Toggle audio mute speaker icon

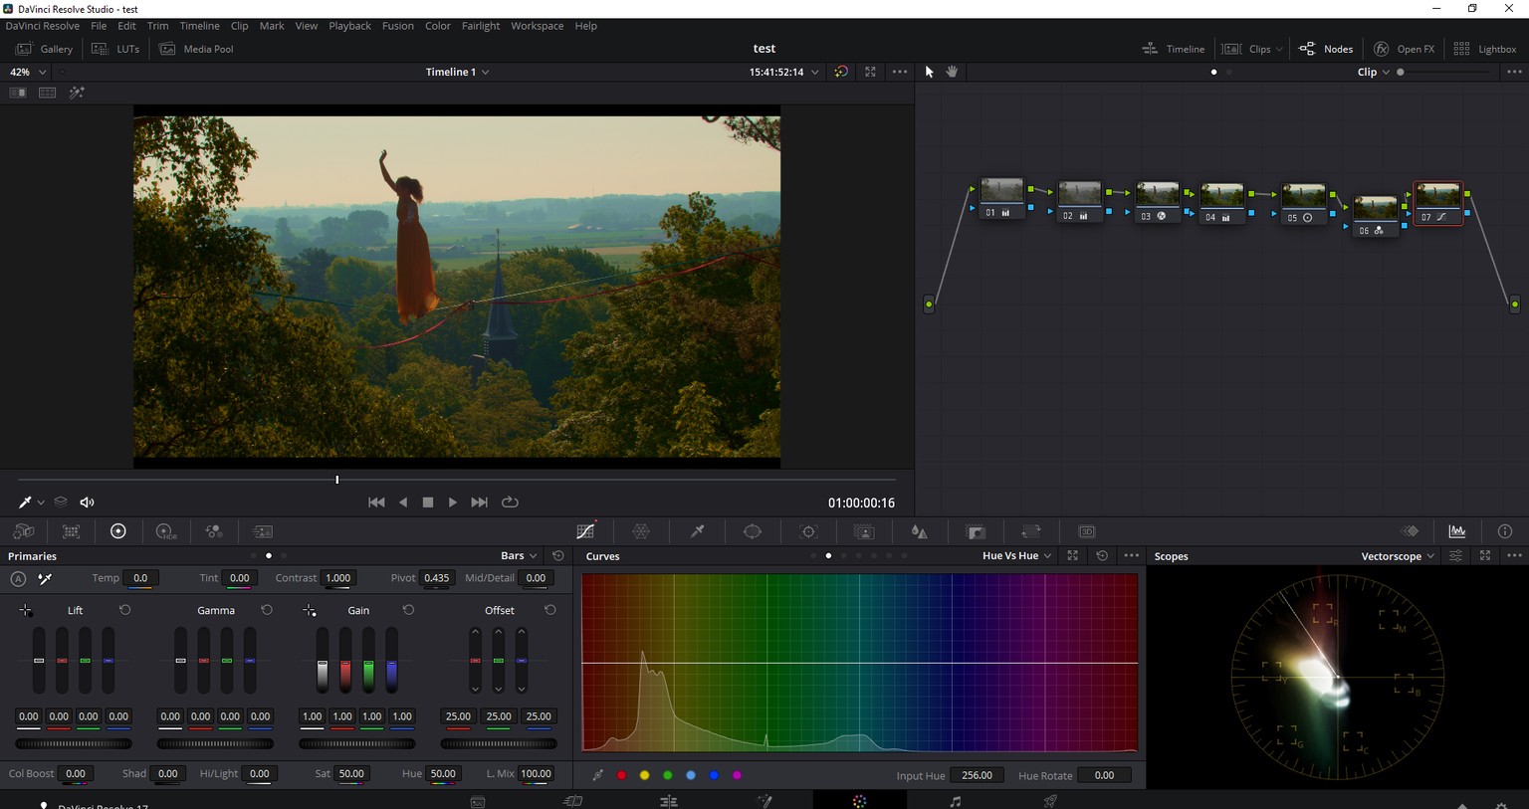(x=87, y=503)
